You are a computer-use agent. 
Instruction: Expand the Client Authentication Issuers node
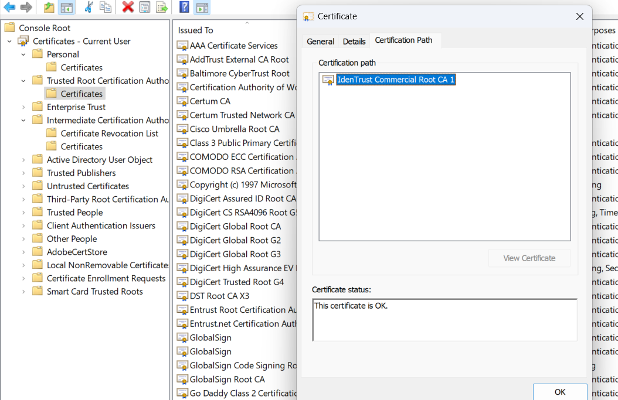(x=23, y=225)
